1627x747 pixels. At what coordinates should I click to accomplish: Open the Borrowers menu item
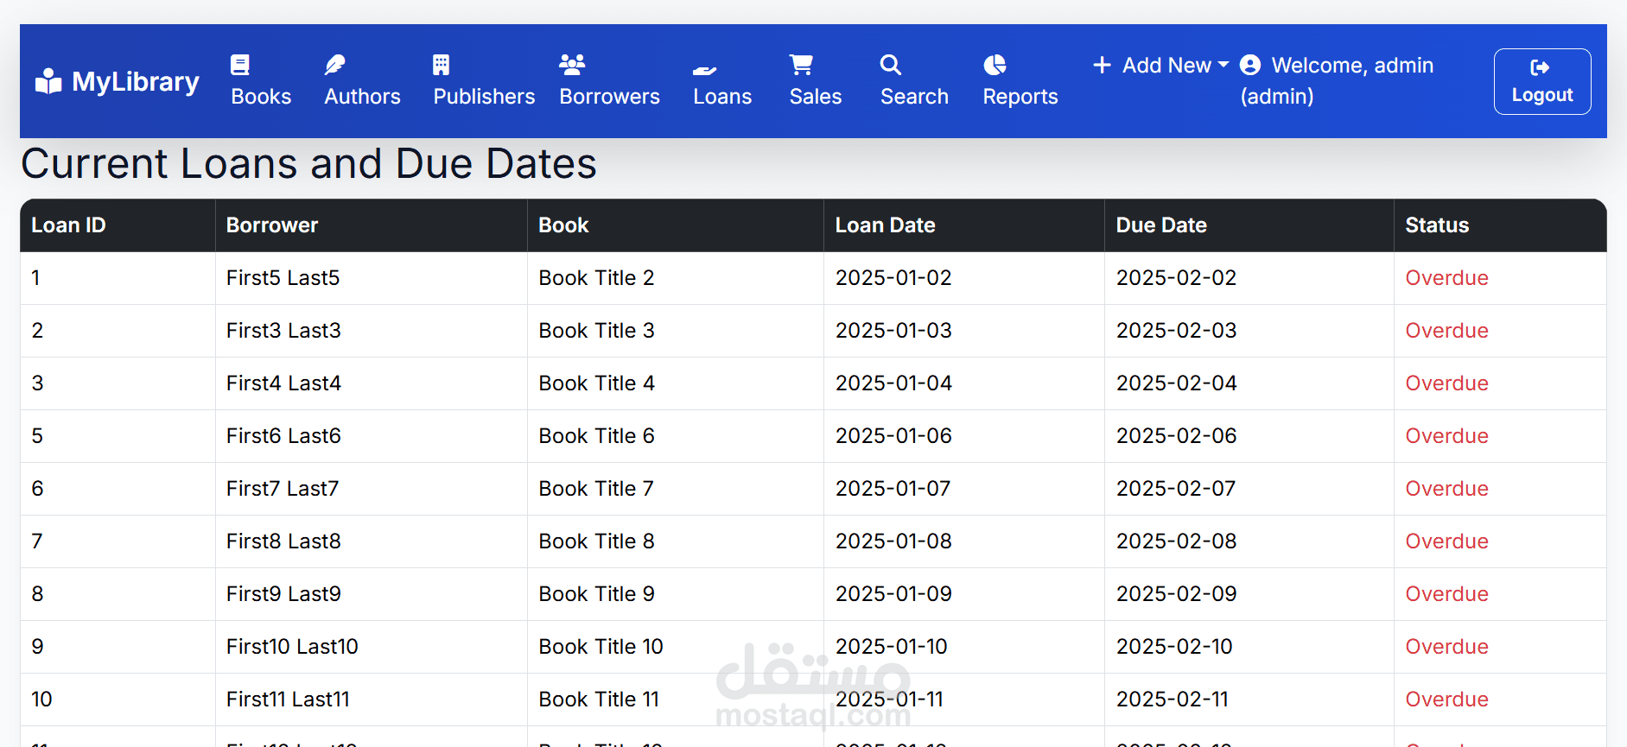(x=609, y=97)
